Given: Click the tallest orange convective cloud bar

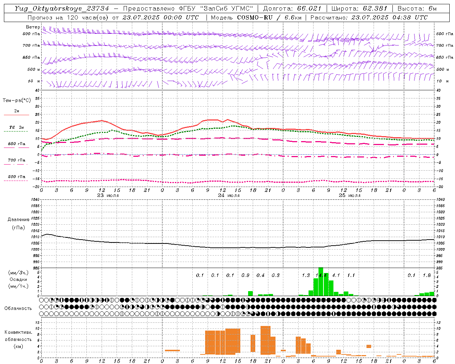Looking at the screenshot, I should (x=266, y=340).
